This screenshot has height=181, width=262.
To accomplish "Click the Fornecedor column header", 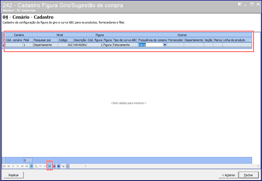I will click(176, 40).
